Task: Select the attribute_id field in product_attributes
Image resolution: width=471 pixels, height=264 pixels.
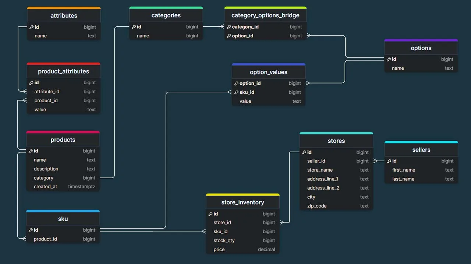Action: (47, 92)
